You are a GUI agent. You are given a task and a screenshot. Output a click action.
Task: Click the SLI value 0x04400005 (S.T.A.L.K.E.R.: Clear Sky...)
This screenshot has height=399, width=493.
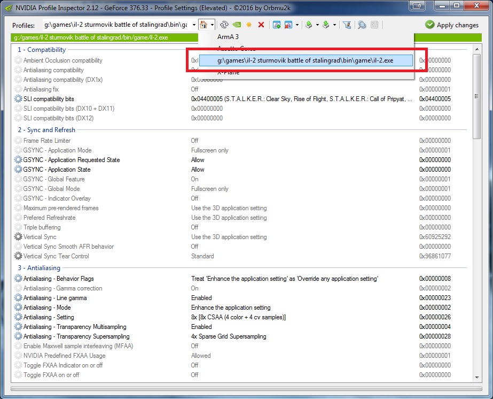pos(302,99)
